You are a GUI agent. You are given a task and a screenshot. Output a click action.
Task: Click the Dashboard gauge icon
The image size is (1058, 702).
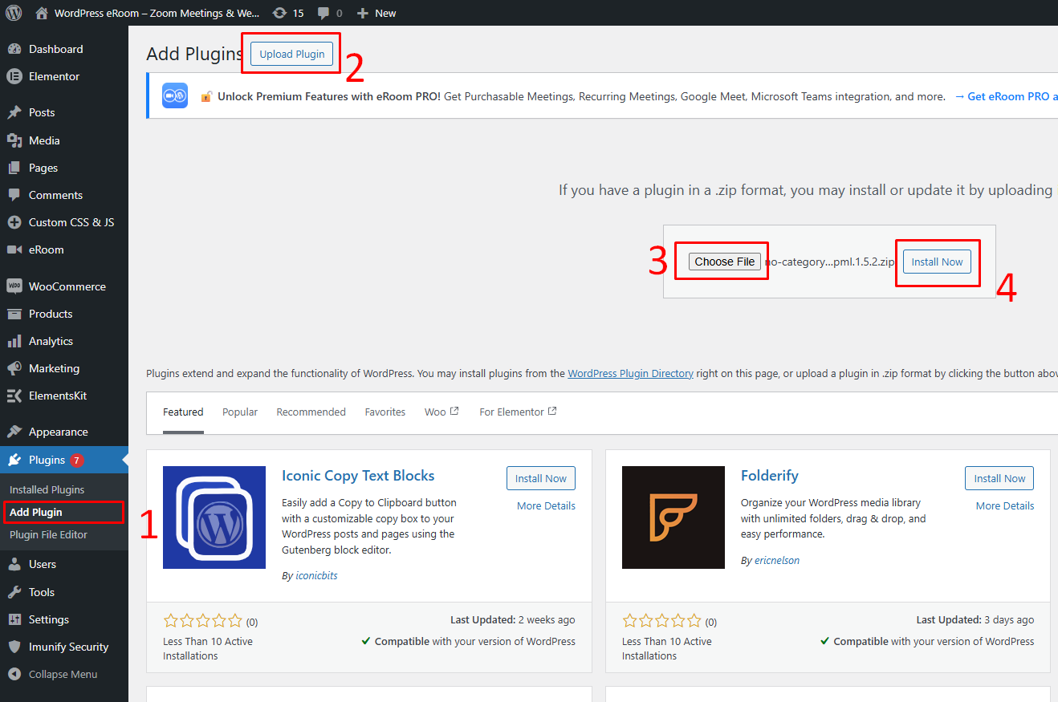(14, 49)
